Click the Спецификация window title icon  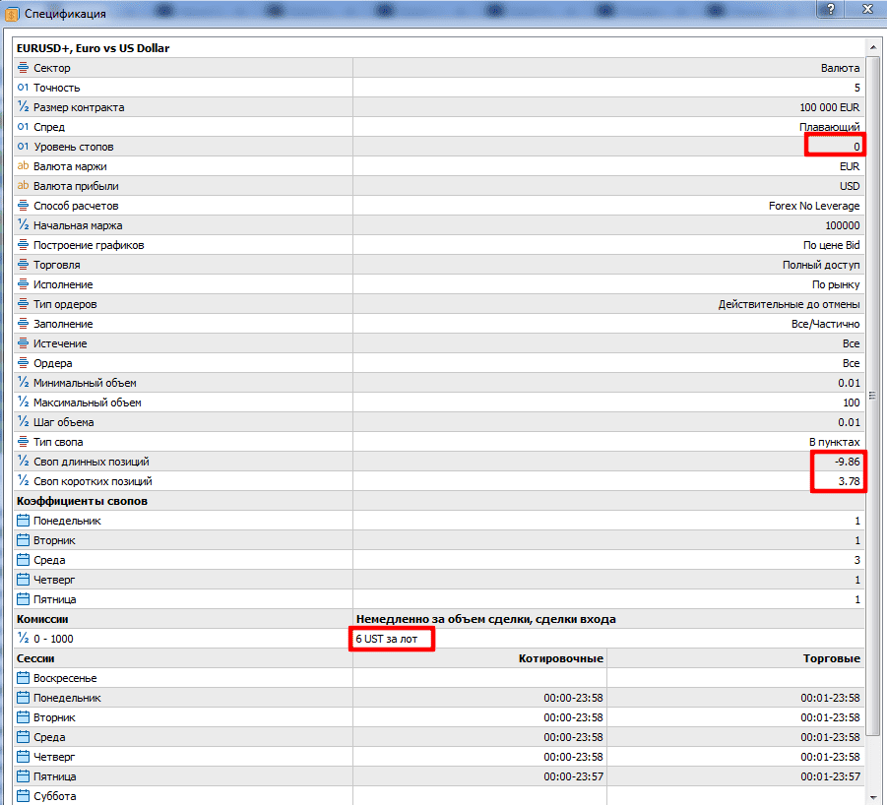[x=12, y=14]
